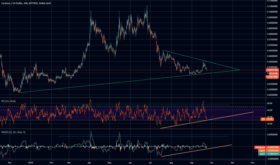Click the 0.09500000 price axis label
280x165 pixels.
pyautogui.click(x=272, y=17)
